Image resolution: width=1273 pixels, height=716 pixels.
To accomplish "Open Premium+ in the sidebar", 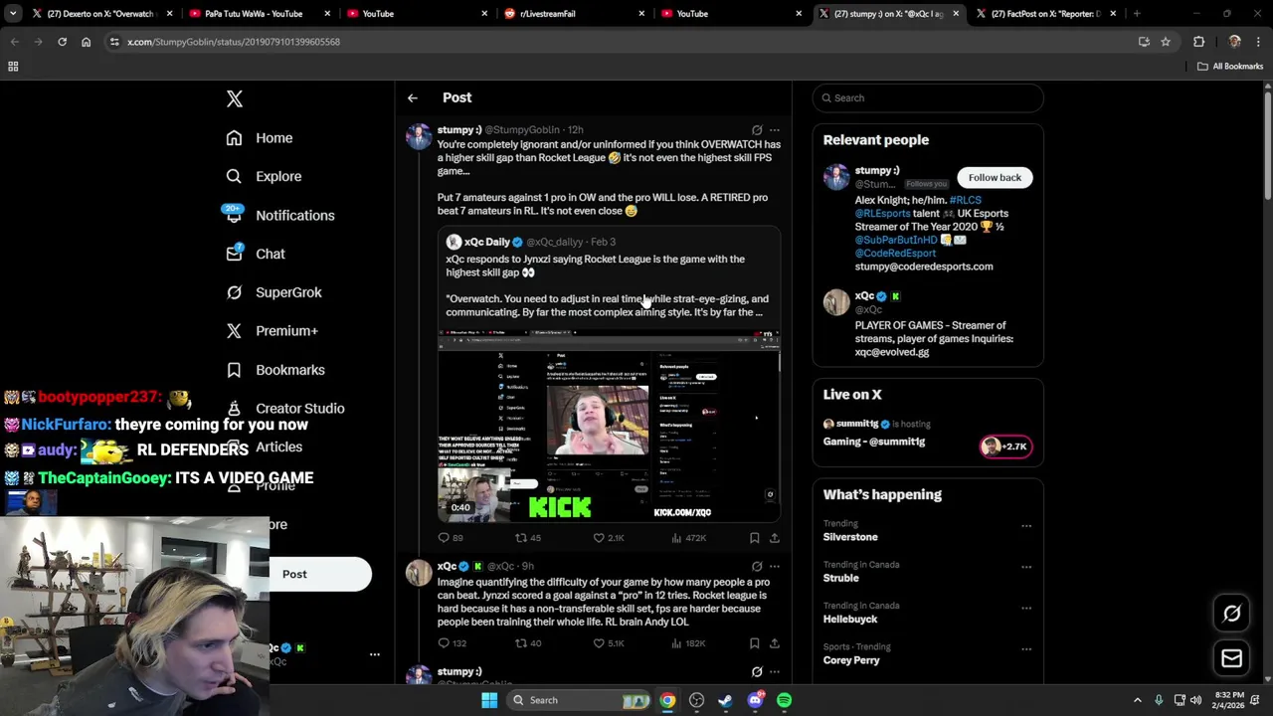I will [x=272, y=331].
